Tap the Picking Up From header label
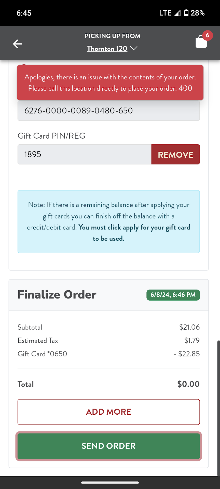This screenshot has width=220, height=489. tap(113, 36)
